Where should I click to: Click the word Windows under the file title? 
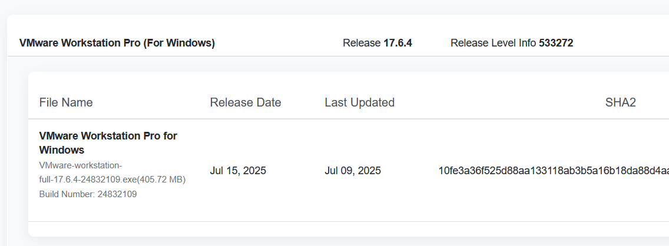click(x=62, y=150)
